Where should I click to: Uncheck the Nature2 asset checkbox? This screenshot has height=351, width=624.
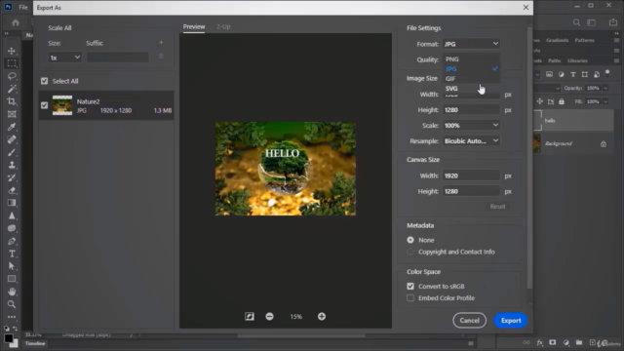(x=44, y=105)
